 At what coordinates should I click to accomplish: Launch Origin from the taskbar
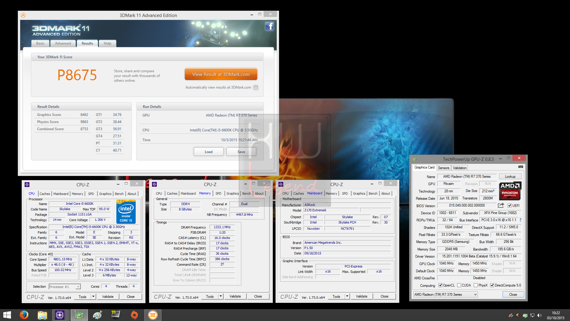(x=134, y=315)
